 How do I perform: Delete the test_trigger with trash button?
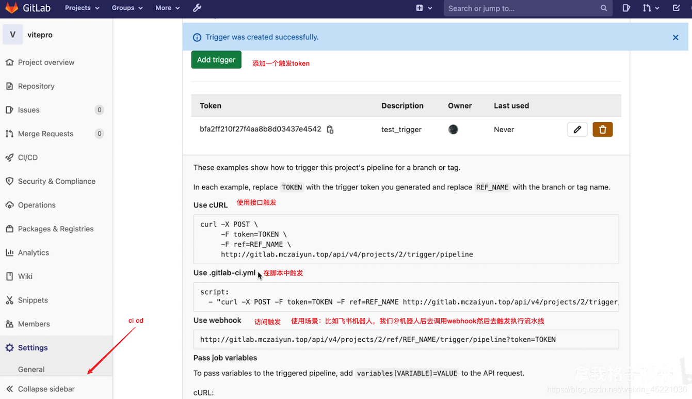coord(602,129)
